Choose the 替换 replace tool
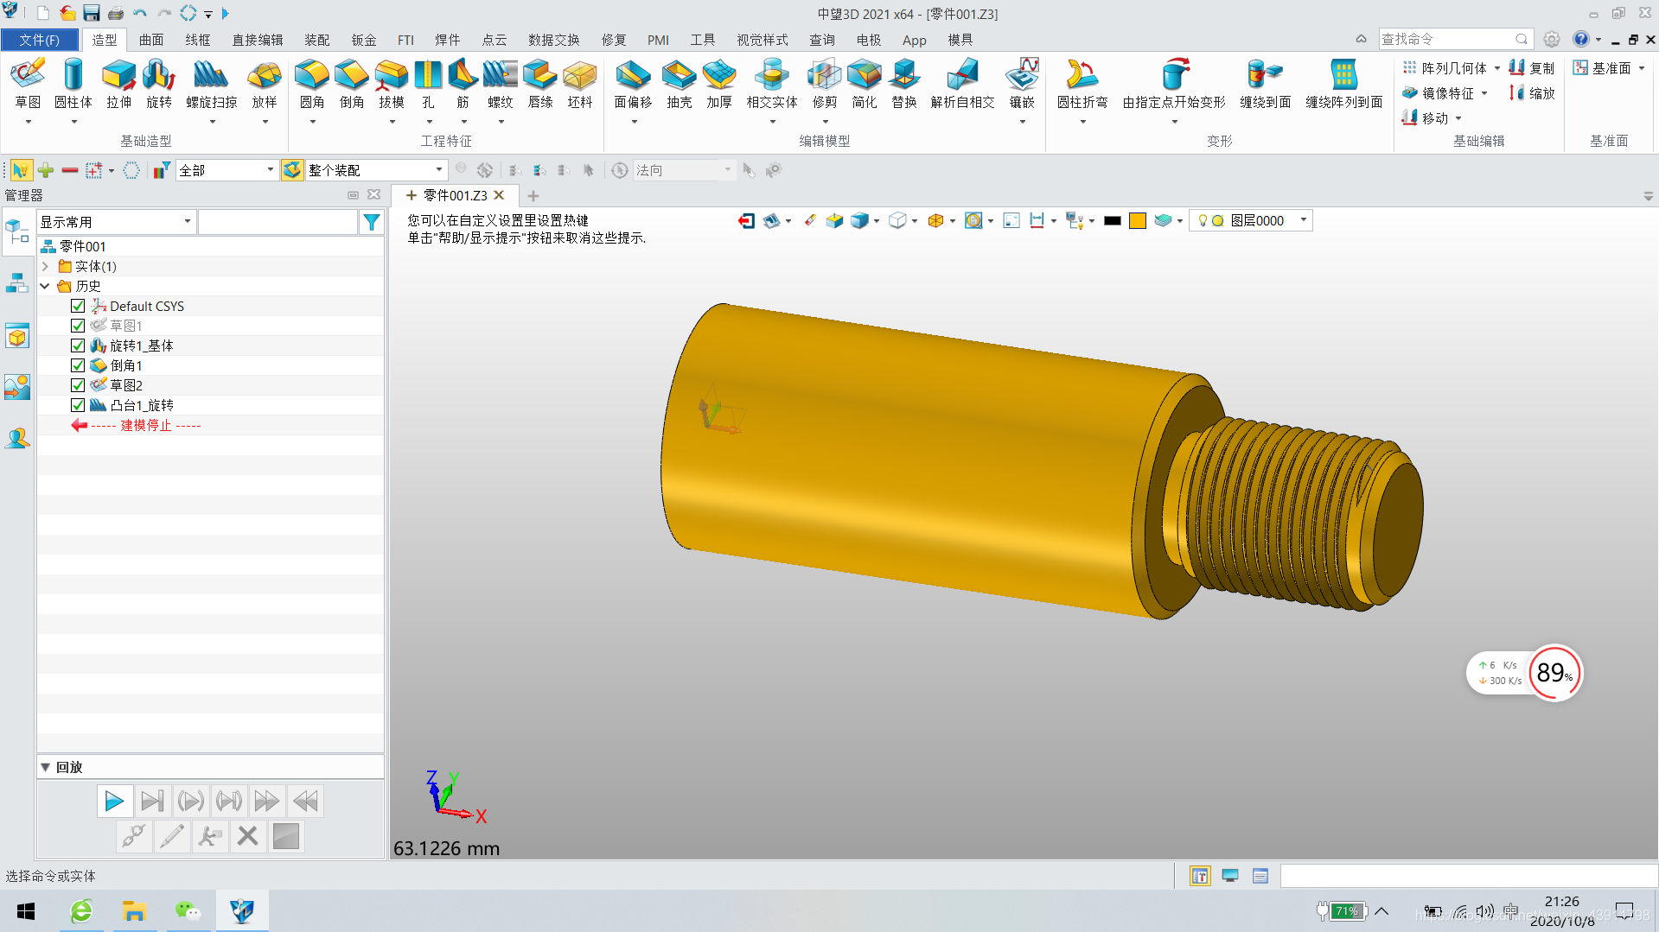 904,84
